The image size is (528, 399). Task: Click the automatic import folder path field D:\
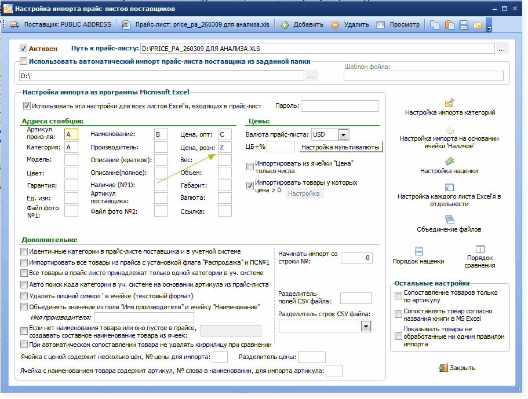coord(161,76)
